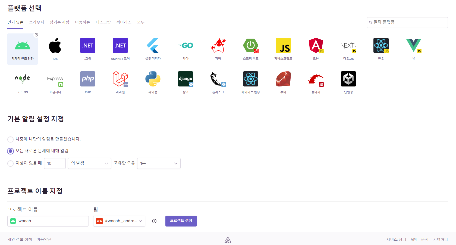This screenshot has height=245, width=456.
Task: Open the '이용약관' link
Action: pos(44,239)
